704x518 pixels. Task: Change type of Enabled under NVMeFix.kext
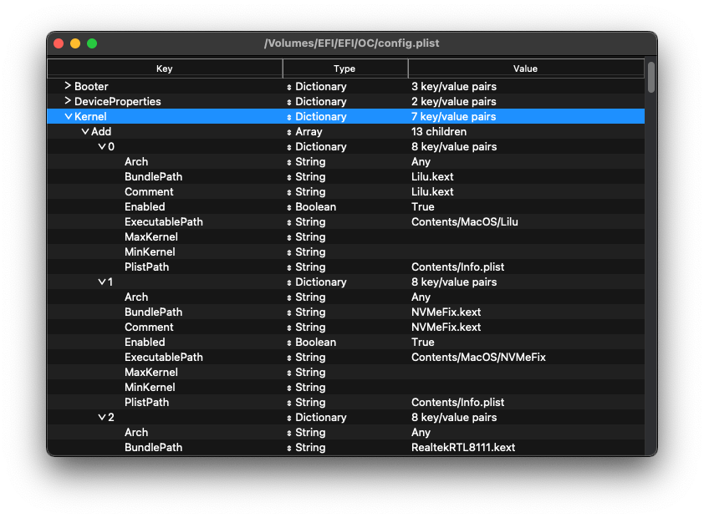coord(289,343)
